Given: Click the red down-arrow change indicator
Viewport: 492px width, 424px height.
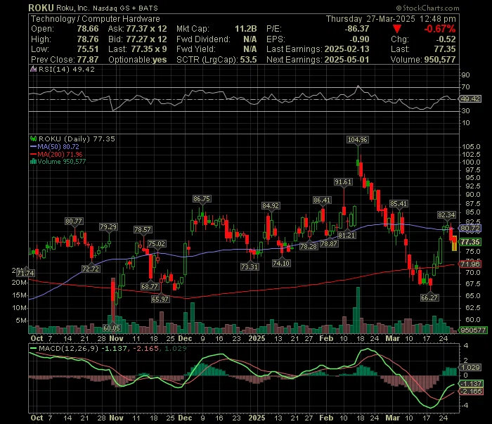Looking at the screenshot, I should 397,30.
